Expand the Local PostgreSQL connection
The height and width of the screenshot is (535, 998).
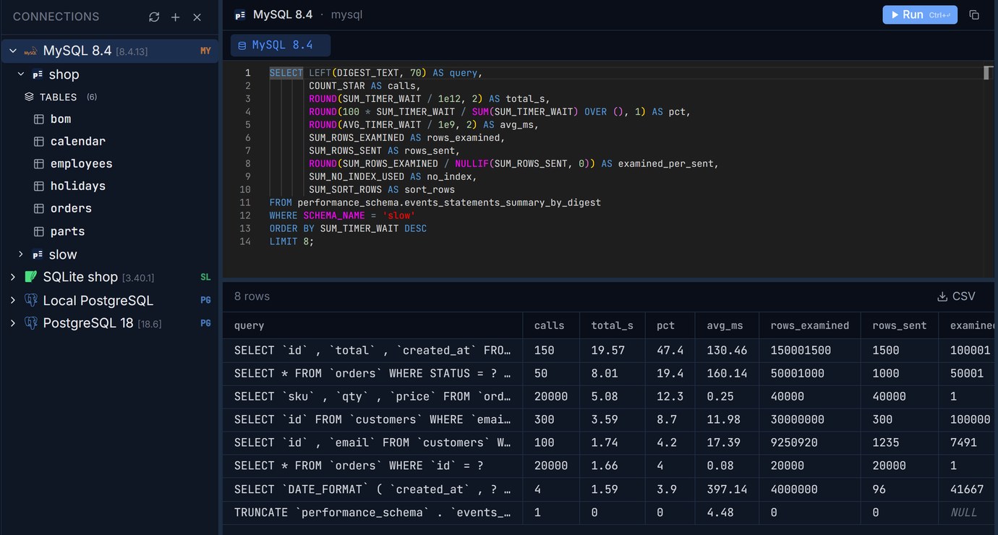13,300
